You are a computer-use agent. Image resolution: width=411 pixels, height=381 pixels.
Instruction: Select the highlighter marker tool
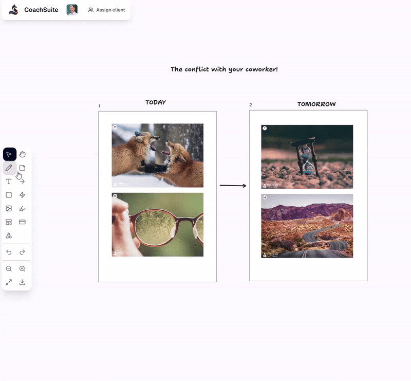tap(22, 208)
